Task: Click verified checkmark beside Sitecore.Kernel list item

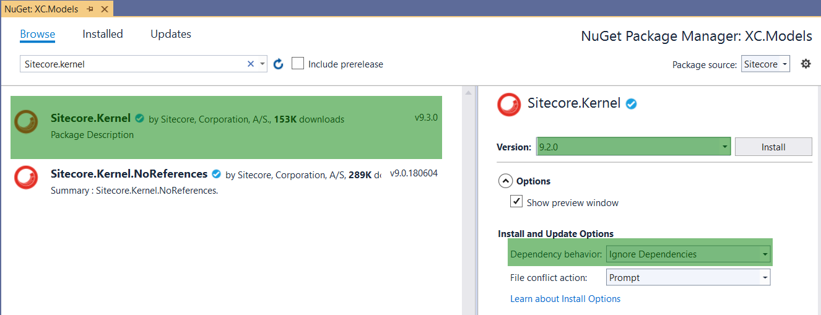Action: click(x=140, y=118)
